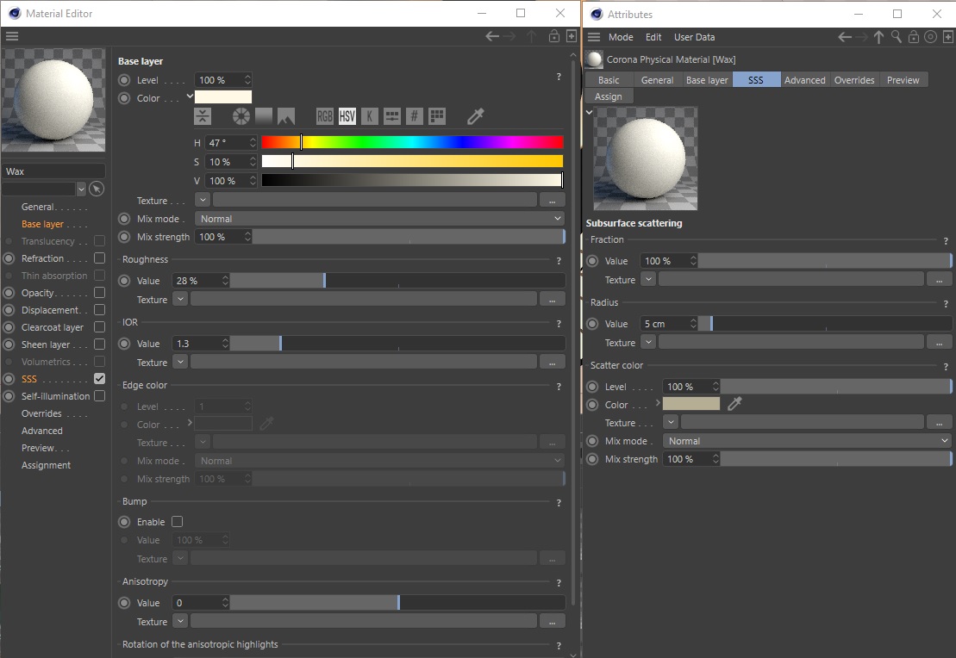Screen dimensions: 956x658
Task: Go up one level in Attributes
Action: 878,37
